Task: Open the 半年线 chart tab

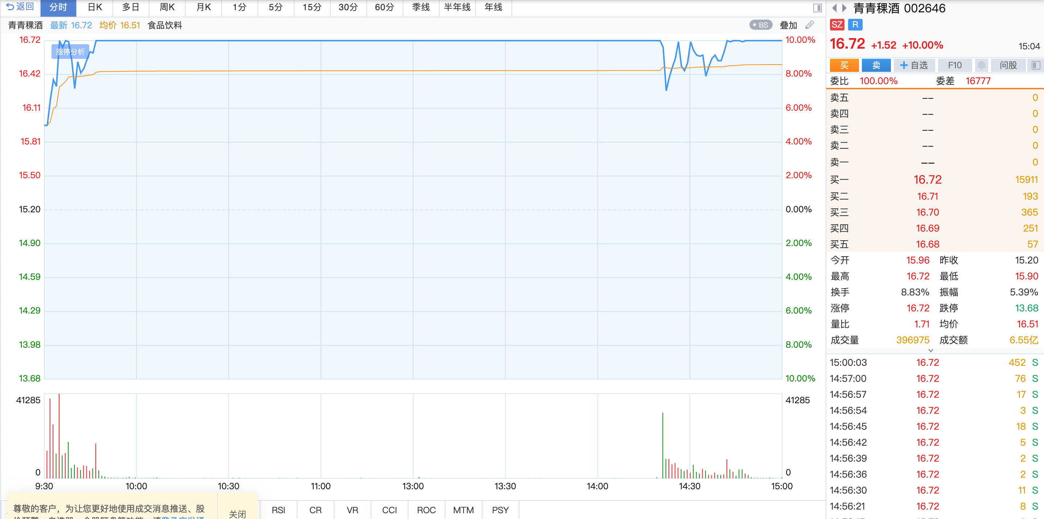Action: tap(457, 8)
